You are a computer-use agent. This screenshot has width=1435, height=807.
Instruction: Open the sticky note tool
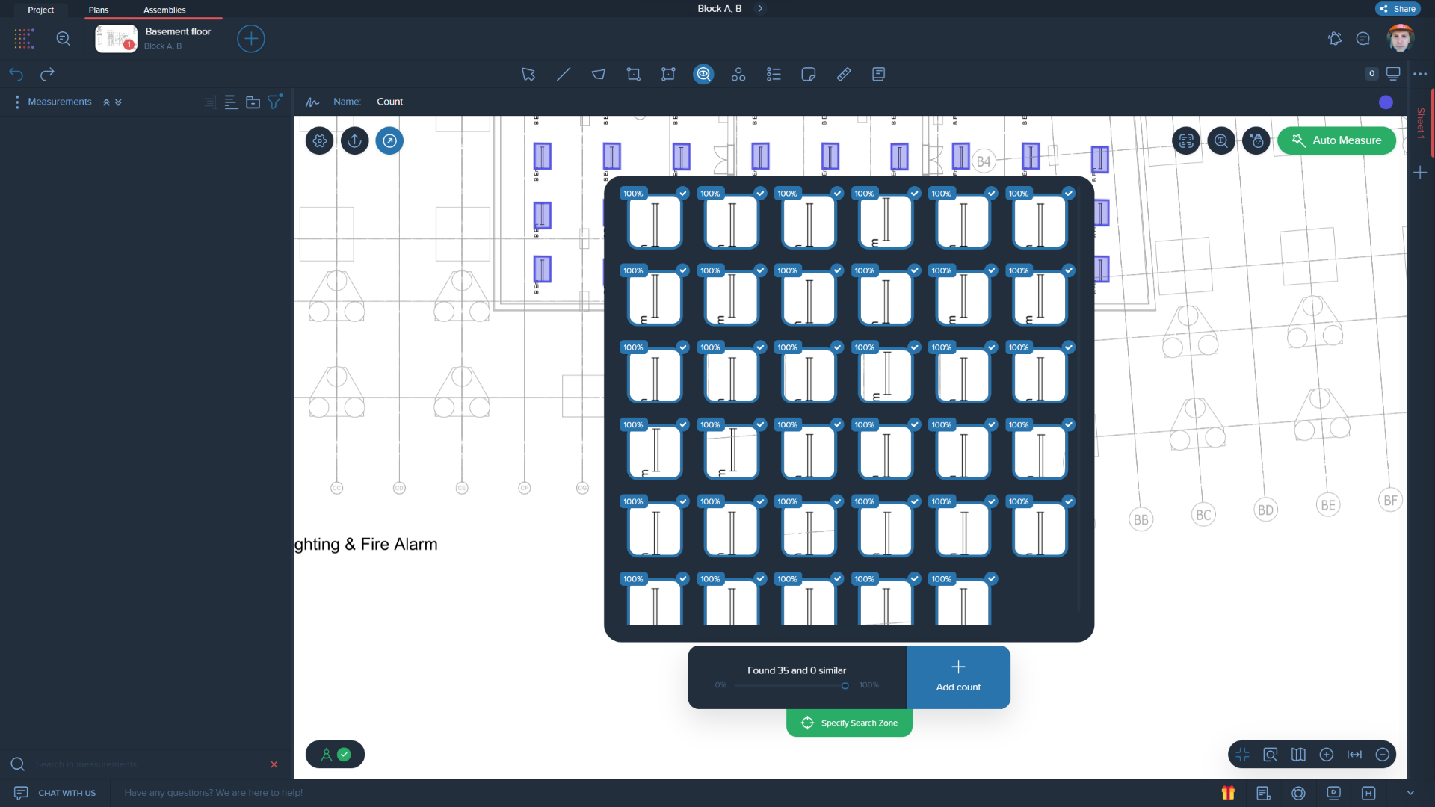[809, 74]
